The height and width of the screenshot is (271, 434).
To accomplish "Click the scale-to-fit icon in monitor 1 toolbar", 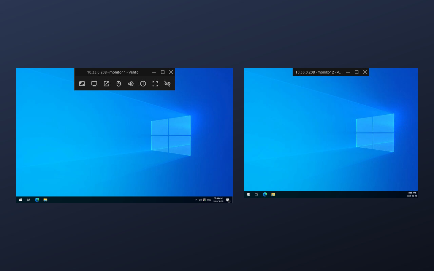I will point(82,84).
